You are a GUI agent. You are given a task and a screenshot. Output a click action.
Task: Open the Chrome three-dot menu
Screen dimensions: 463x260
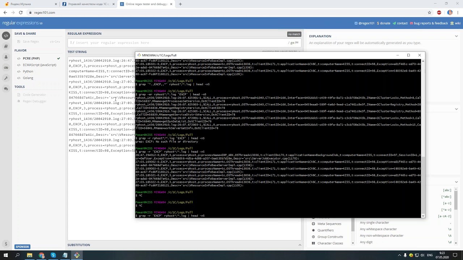(458, 13)
